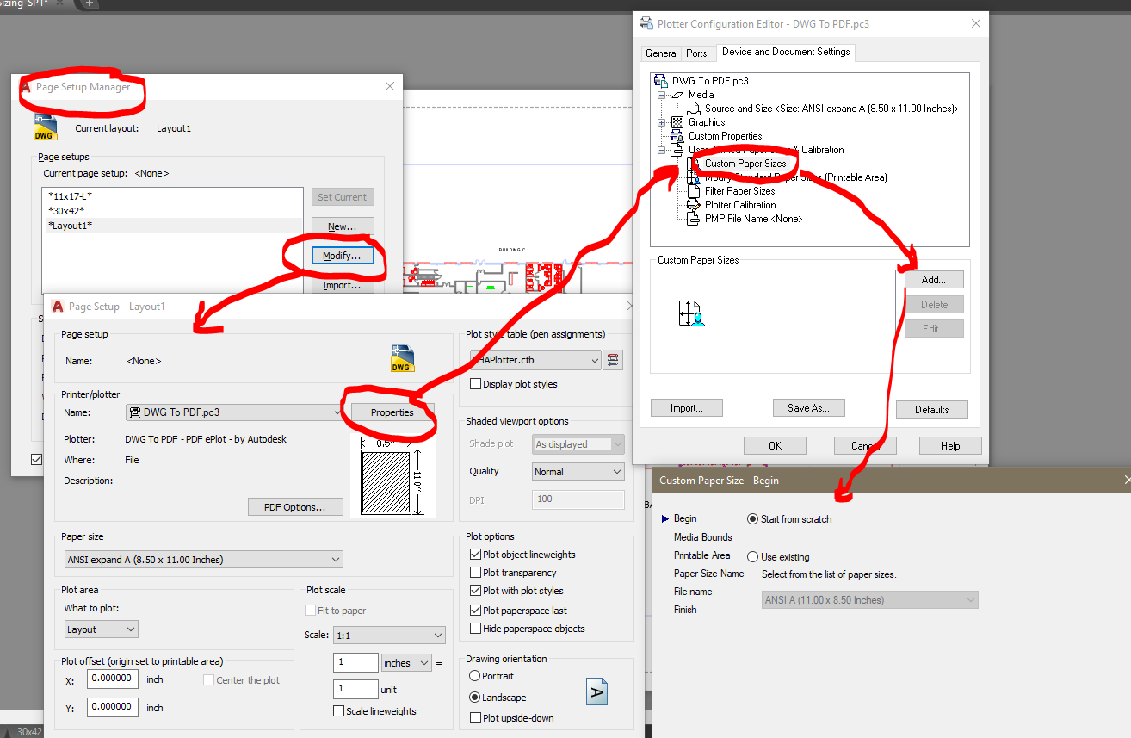Click Modify button in Page Setup Manager
The width and height of the screenshot is (1131, 738).
[x=342, y=257]
